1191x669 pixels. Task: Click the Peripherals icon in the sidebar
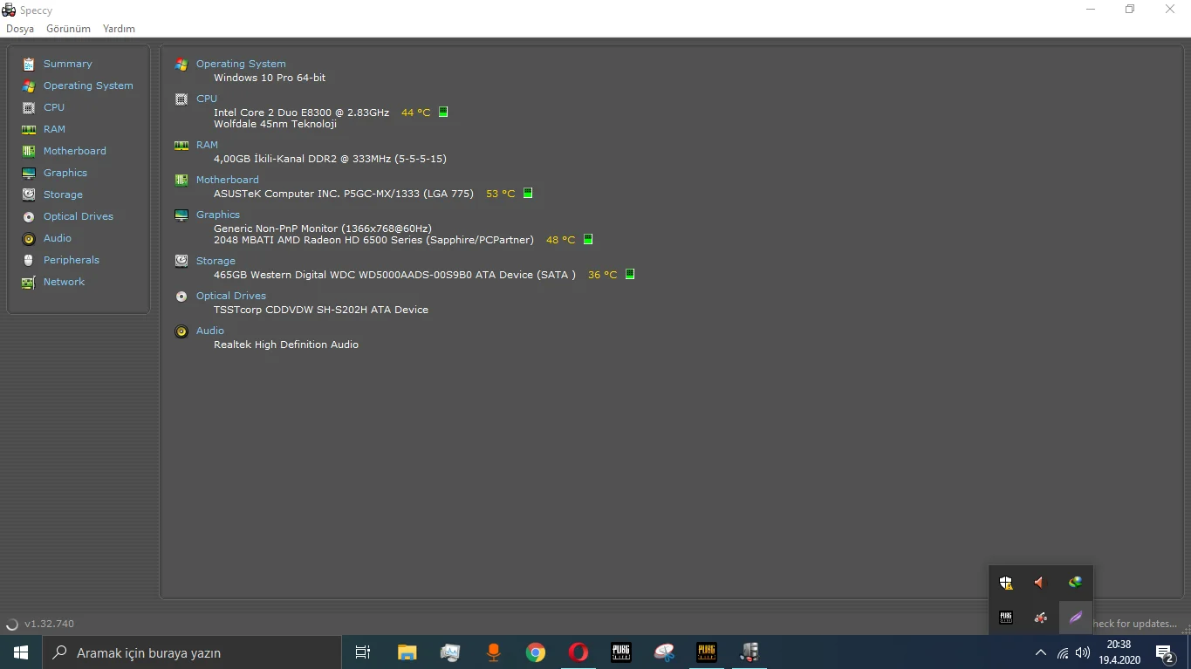click(x=29, y=259)
